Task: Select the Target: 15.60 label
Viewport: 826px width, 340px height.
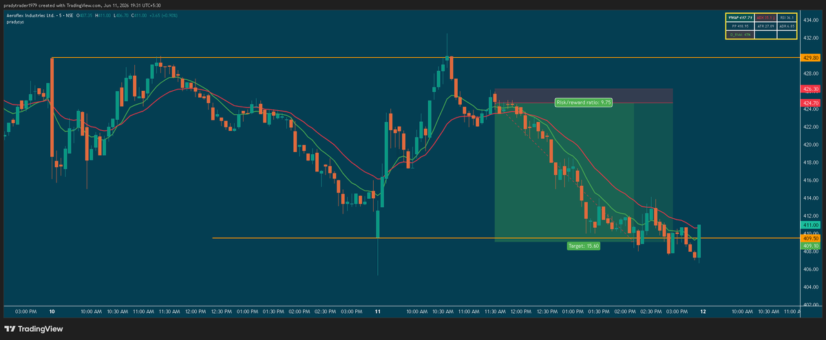Action: pyautogui.click(x=583, y=245)
